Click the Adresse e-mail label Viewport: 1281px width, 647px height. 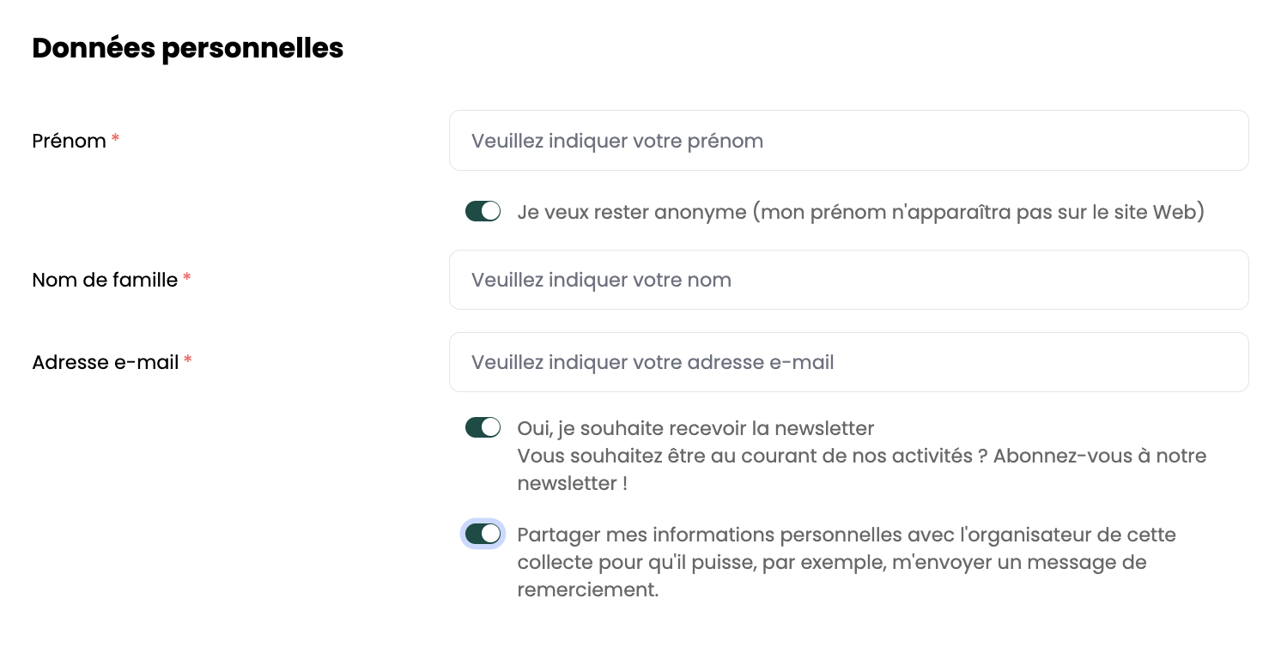pyautogui.click(x=105, y=362)
